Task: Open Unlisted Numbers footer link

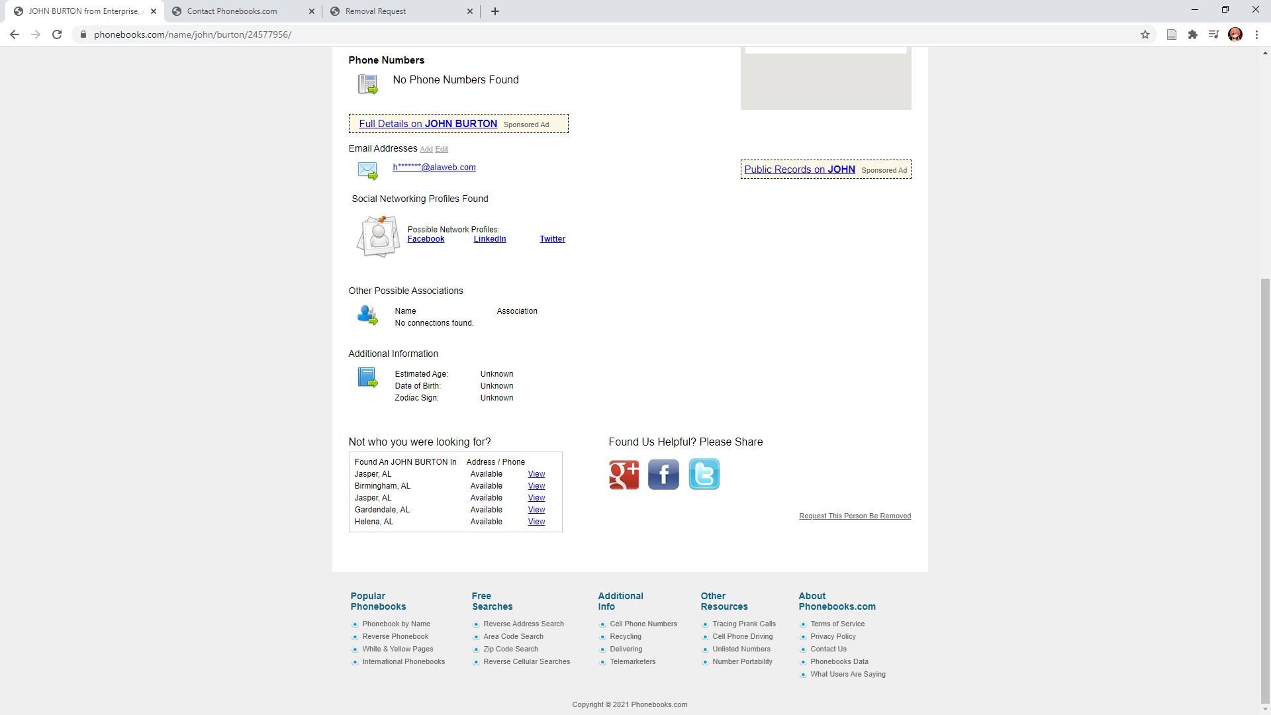Action: click(x=741, y=649)
